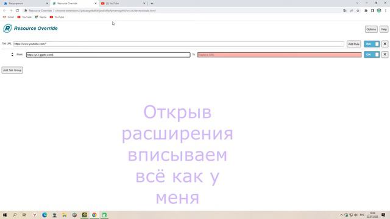Open the browser side panel icon
390x219 pixels.
(x=372, y=11)
